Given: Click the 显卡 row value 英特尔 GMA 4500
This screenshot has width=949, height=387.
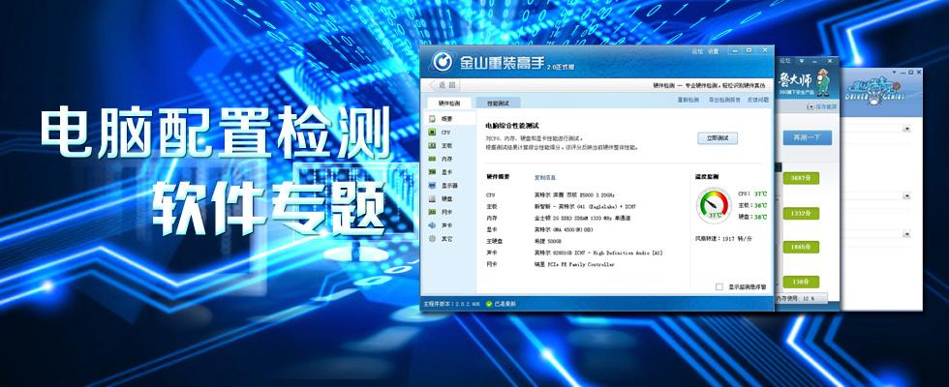Looking at the screenshot, I should [x=564, y=230].
